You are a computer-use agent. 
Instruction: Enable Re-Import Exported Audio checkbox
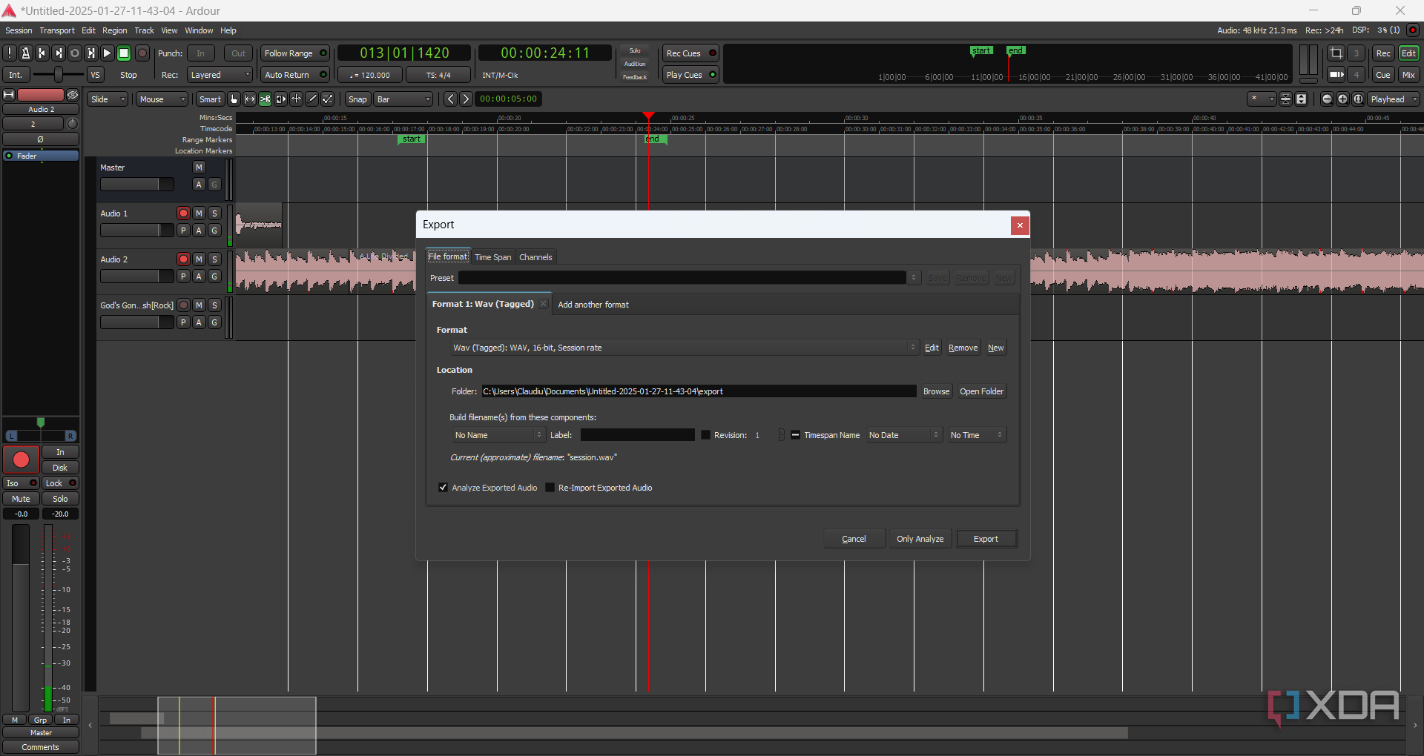coord(550,488)
